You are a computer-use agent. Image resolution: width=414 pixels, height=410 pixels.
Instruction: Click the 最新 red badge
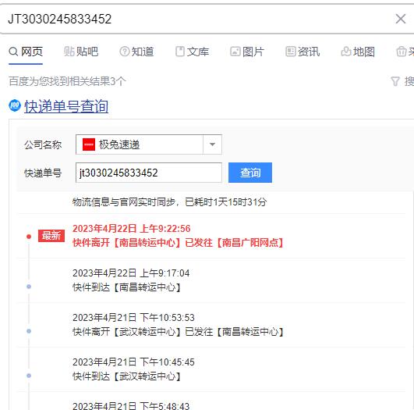pos(51,236)
